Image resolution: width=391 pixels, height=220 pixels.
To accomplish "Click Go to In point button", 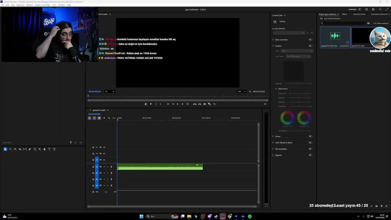I will 168,104.
